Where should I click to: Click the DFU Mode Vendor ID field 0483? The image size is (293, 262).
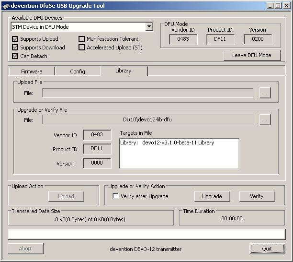(x=183, y=39)
